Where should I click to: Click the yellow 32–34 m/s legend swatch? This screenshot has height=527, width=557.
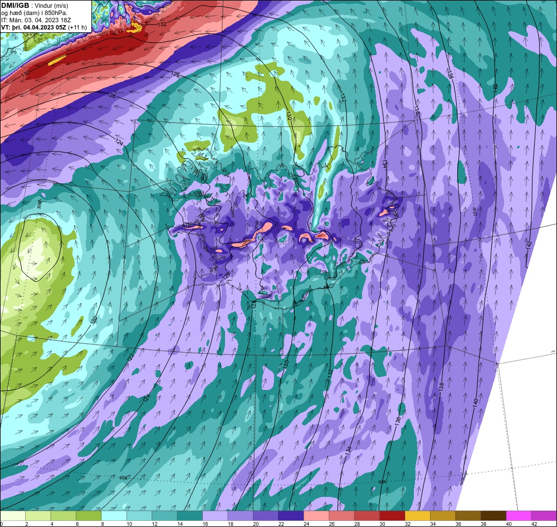point(418,516)
